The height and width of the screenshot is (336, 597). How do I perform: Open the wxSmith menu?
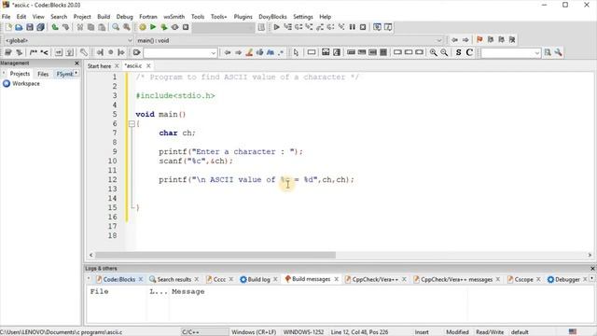174,17
